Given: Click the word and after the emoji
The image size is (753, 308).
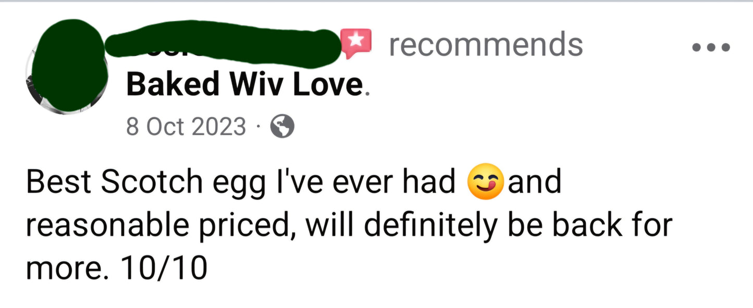Looking at the screenshot, I should (534, 182).
